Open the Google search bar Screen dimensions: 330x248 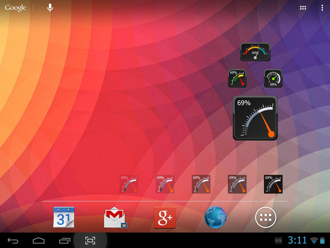(x=15, y=8)
